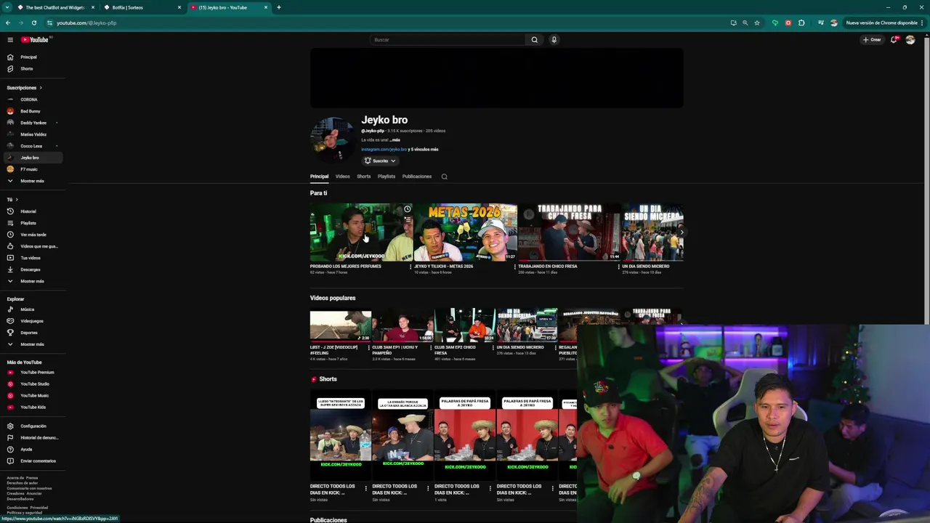
Task: Switch to The best ChatBot and Widgets tab
Action: [x=56, y=7]
